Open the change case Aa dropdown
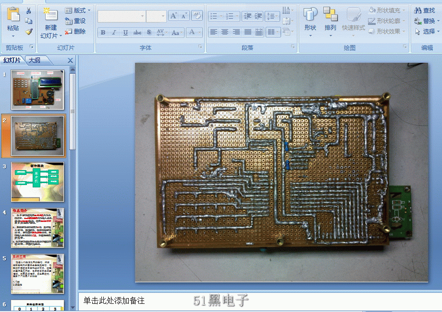442x312 pixels. pyautogui.click(x=177, y=33)
